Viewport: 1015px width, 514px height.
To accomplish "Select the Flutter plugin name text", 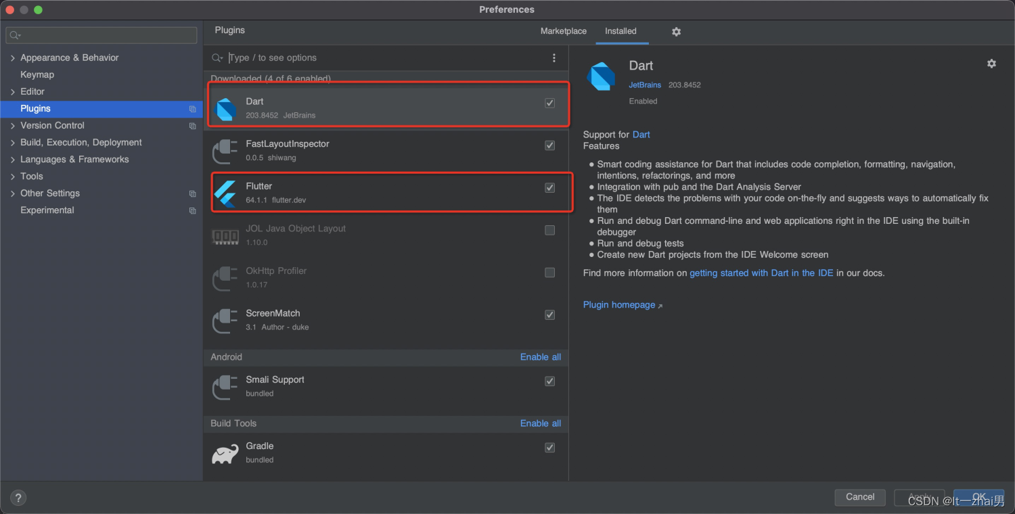I will click(259, 186).
